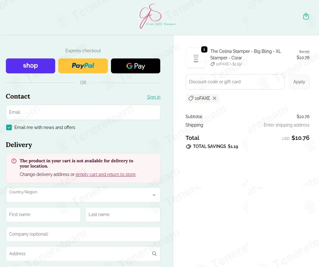Follow empty cart and return to store link
The image size is (319, 267).
tap(105, 174)
